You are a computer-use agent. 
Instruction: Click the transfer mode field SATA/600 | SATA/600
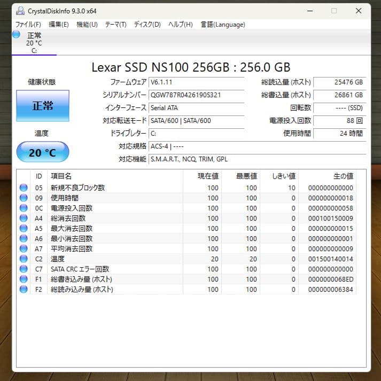click(197, 121)
